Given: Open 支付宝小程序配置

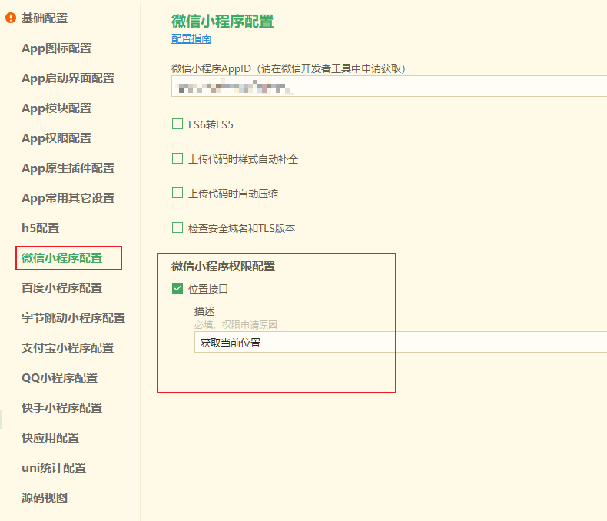Looking at the screenshot, I should click(x=68, y=348).
